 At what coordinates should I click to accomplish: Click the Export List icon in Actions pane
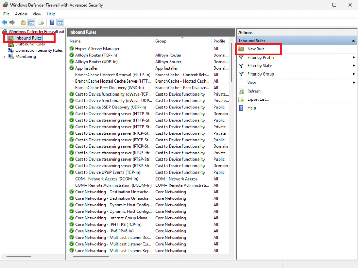click(241, 99)
